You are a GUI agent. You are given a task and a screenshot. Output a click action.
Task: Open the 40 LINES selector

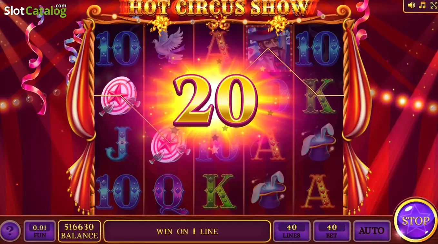292,231
